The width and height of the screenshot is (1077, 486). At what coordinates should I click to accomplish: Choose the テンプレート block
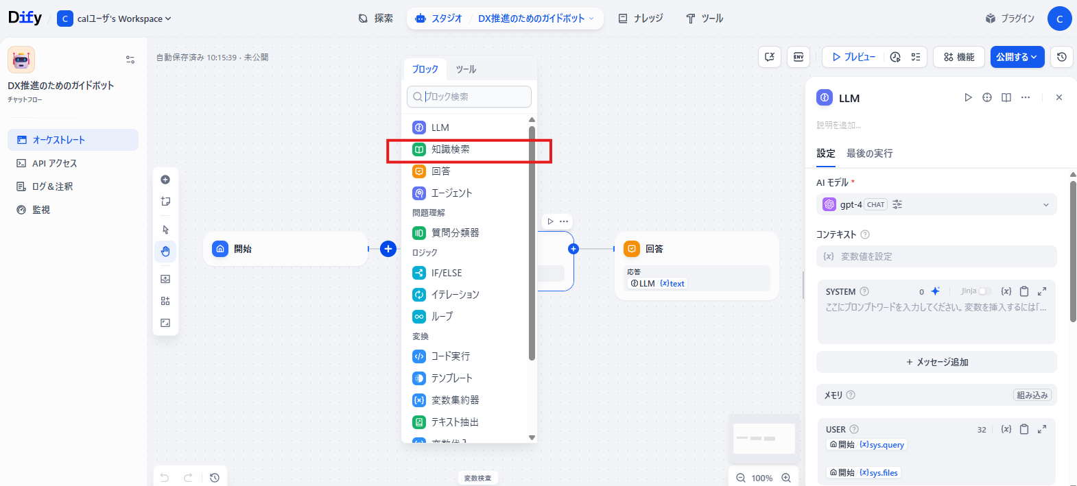pyautogui.click(x=469, y=378)
